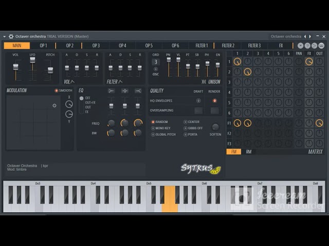
Task: Click the FILTER envelope label
Action: [115, 82]
